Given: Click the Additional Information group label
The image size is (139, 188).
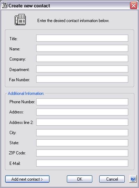Looking at the screenshot, I should pos(26,93).
